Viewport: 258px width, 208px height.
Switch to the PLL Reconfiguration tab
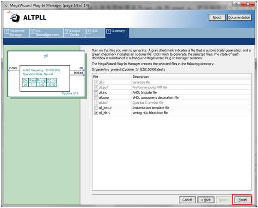pos(46,33)
